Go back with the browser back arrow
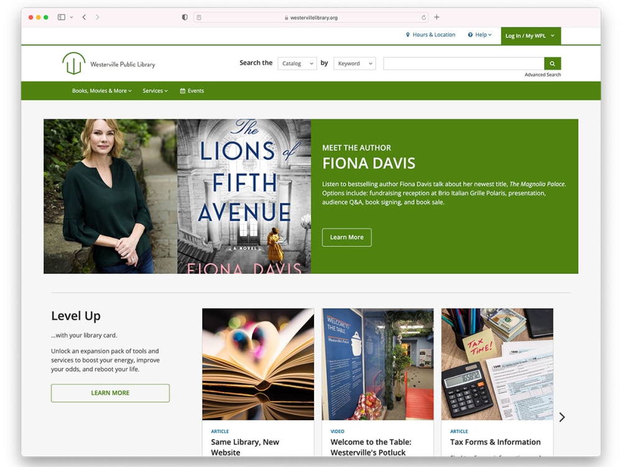Image resolution: width=622 pixels, height=467 pixels. 84,17
